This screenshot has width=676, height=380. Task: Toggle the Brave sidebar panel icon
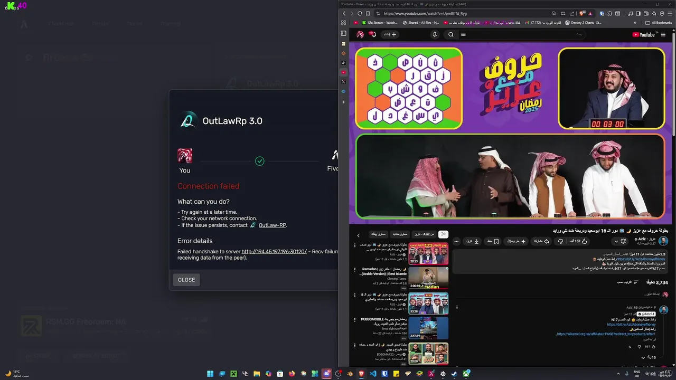pos(343,33)
